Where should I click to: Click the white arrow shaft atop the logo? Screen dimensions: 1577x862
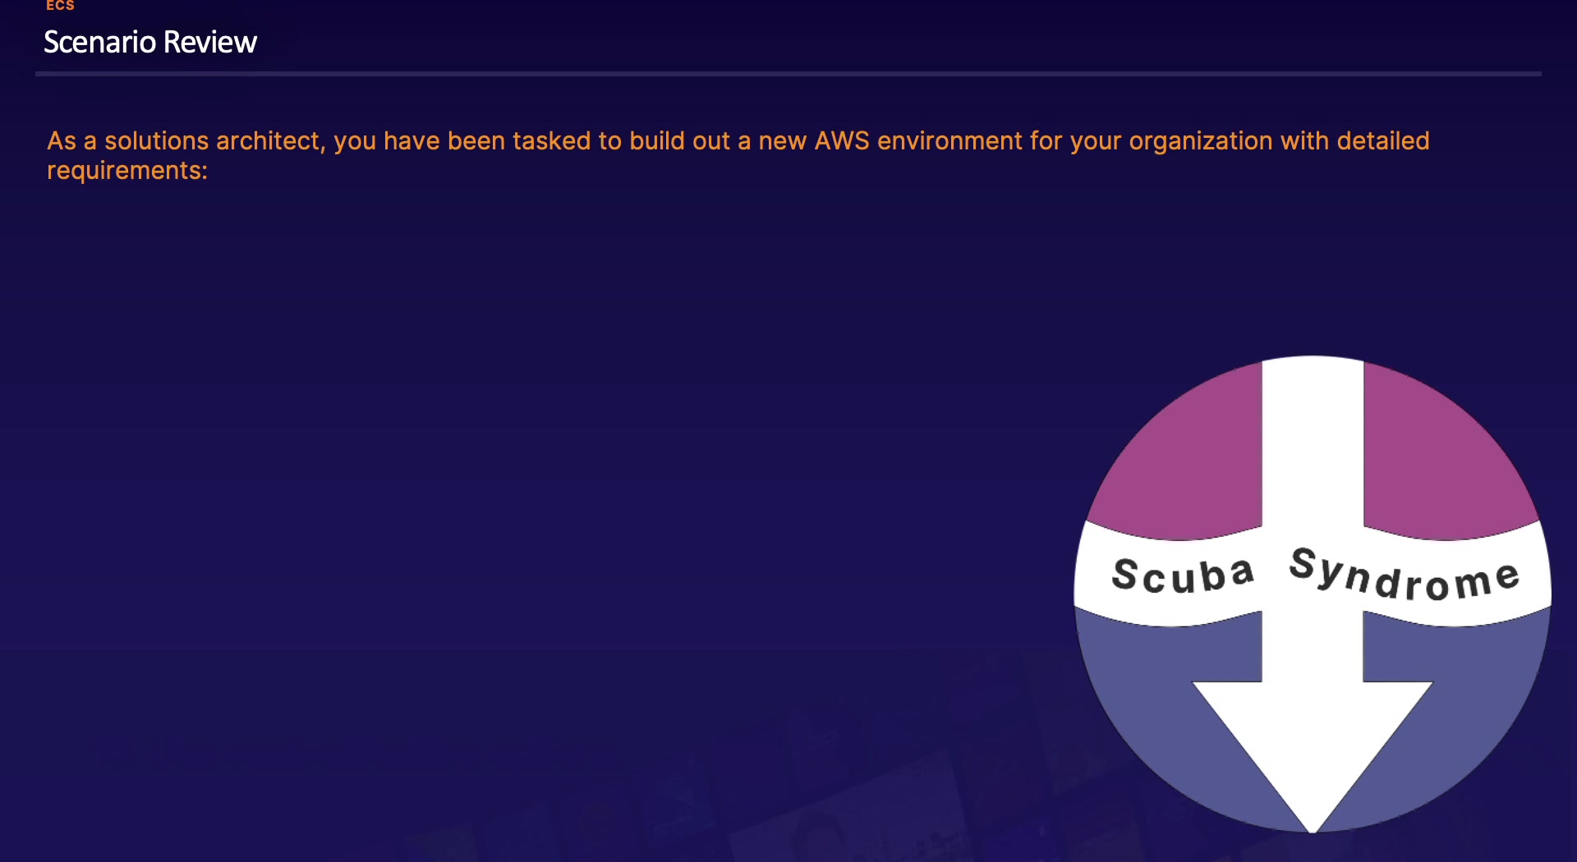pos(1313,443)
